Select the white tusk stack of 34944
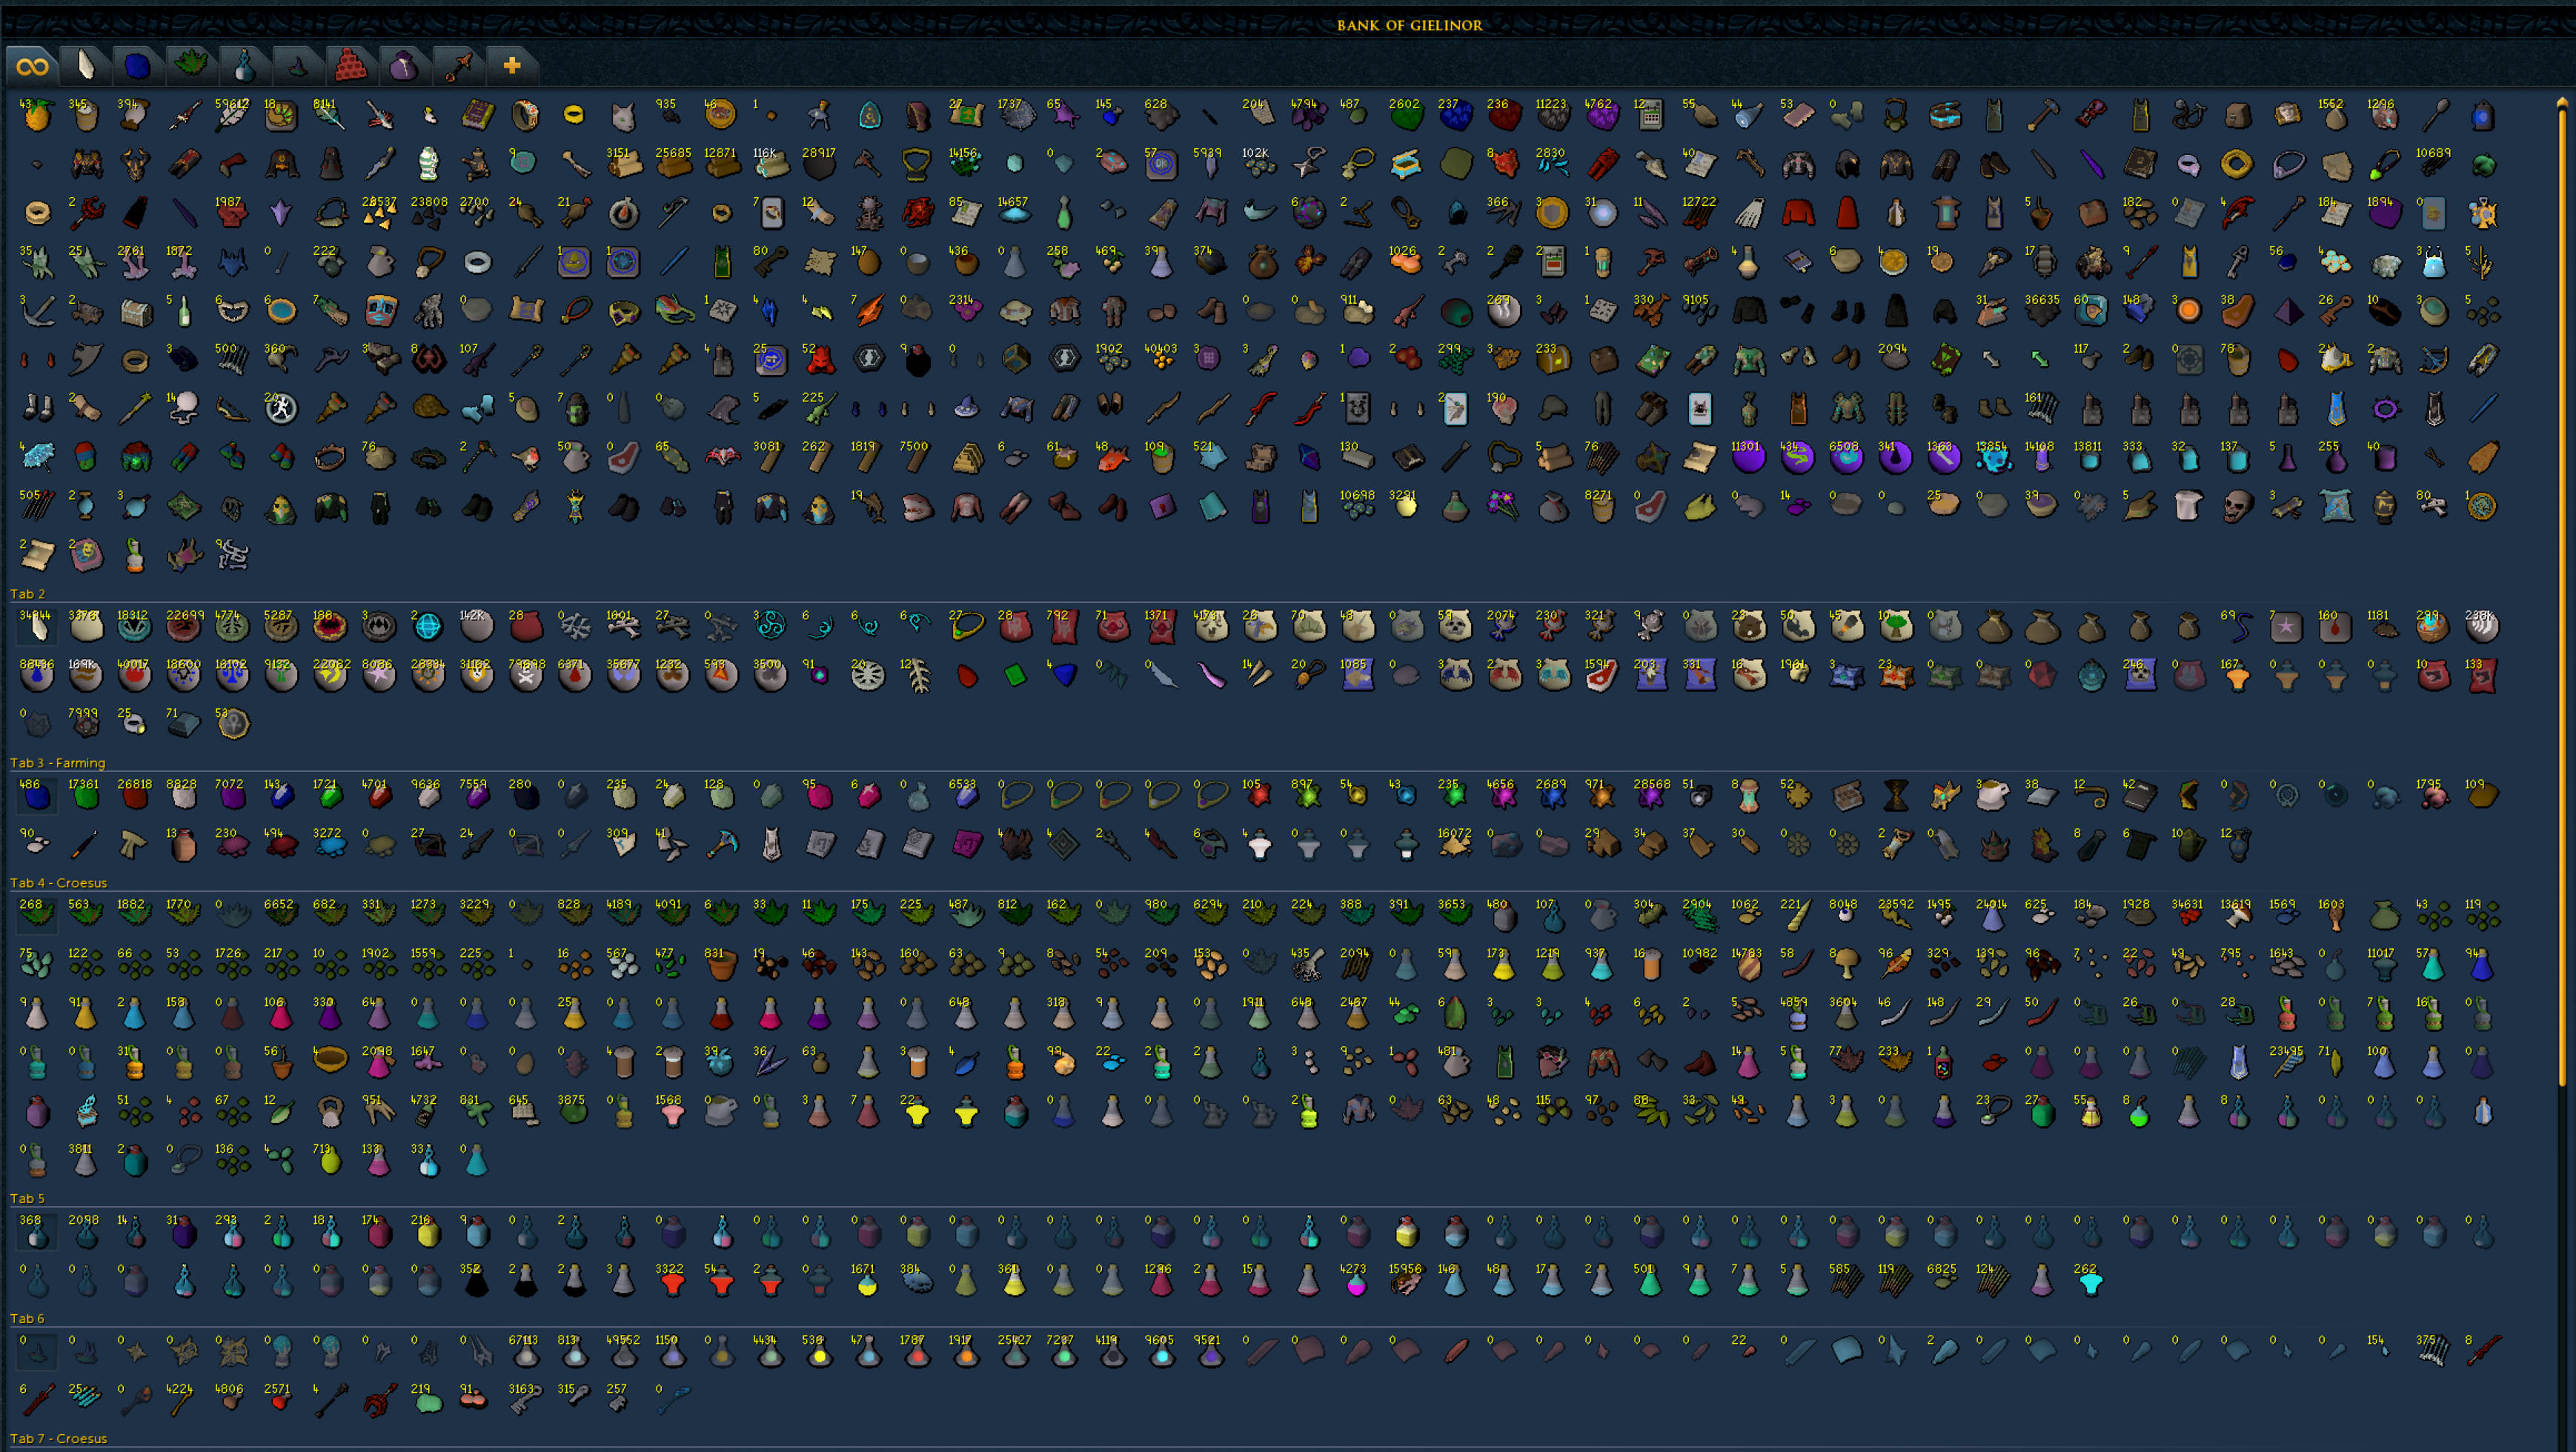The width and height of the screenshot is (2576, 1452). (x=37, y=627)
